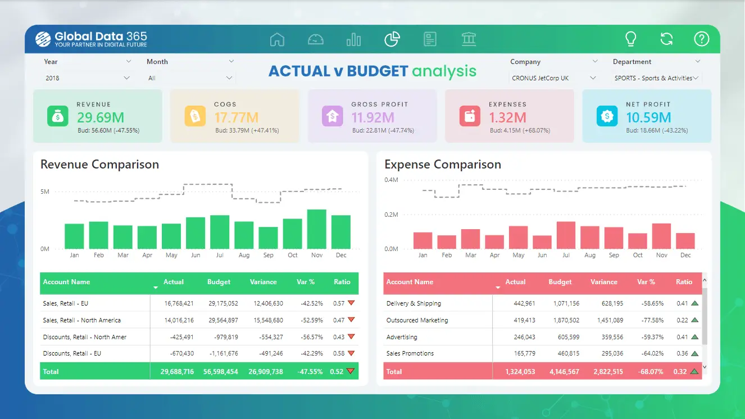This screenshot has width=745, height=419.
Task: Click green up triangle in Delivery & Shipping row
Action: pos(694,303)
